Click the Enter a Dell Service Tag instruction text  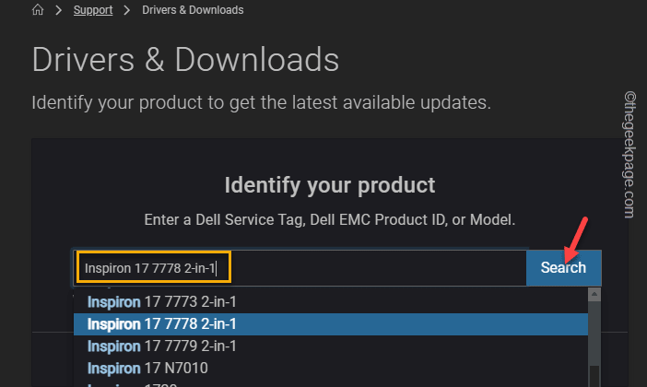click(330, 220)
